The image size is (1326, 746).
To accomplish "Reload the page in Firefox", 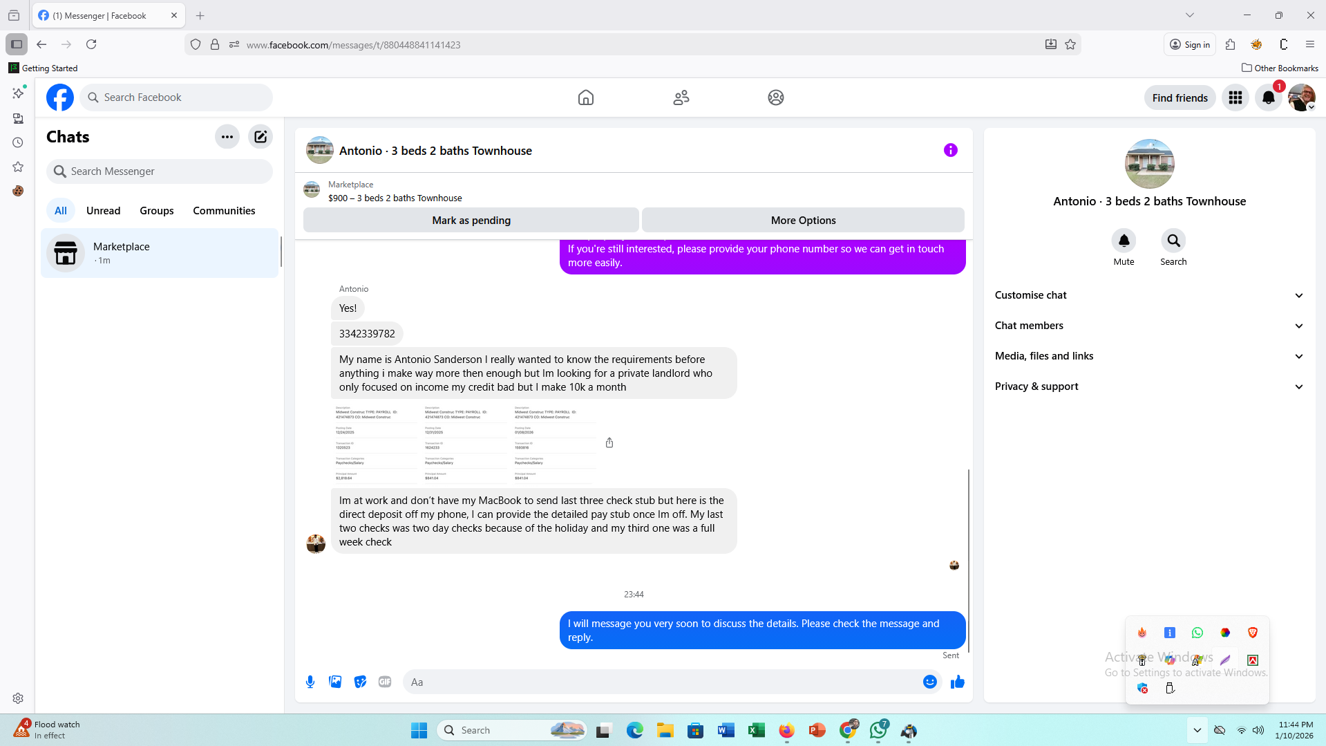I will [91, 44].
